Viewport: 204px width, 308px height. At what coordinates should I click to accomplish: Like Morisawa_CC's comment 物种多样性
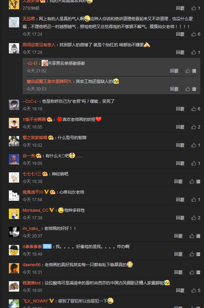[x=195, y=218]
